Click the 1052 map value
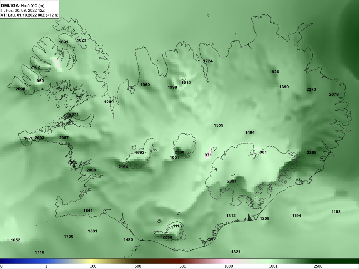 pyautogui.click(x=15, y=240)
